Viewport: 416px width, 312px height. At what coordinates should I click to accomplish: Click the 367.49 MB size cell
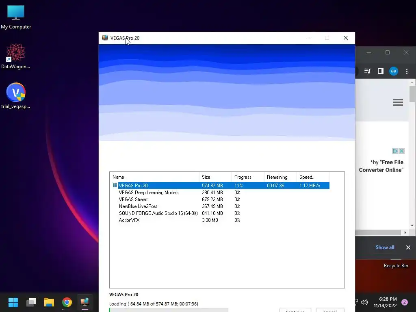(x=212, y=206)
